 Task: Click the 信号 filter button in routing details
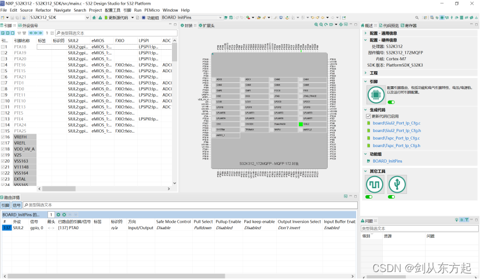17,205
